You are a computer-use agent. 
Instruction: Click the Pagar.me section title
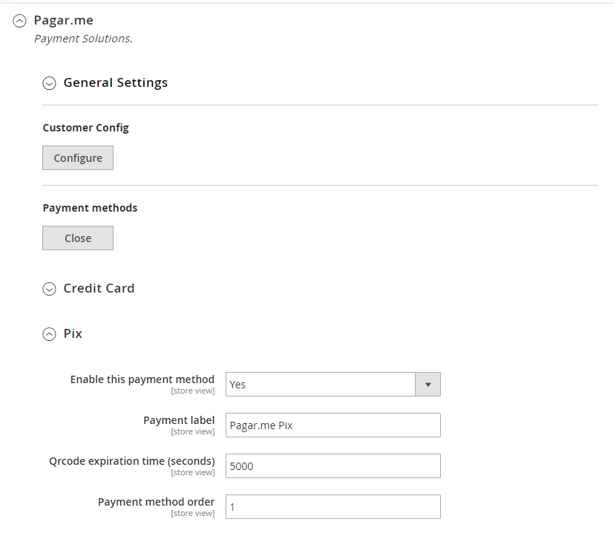coord(64,21)
